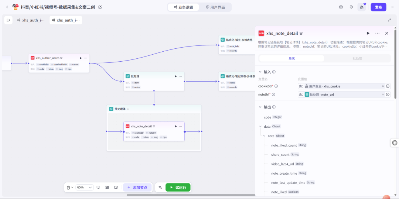
Task: Show info for noteUrl parameter
Action: pyautogui.click(x=273, y=95)
